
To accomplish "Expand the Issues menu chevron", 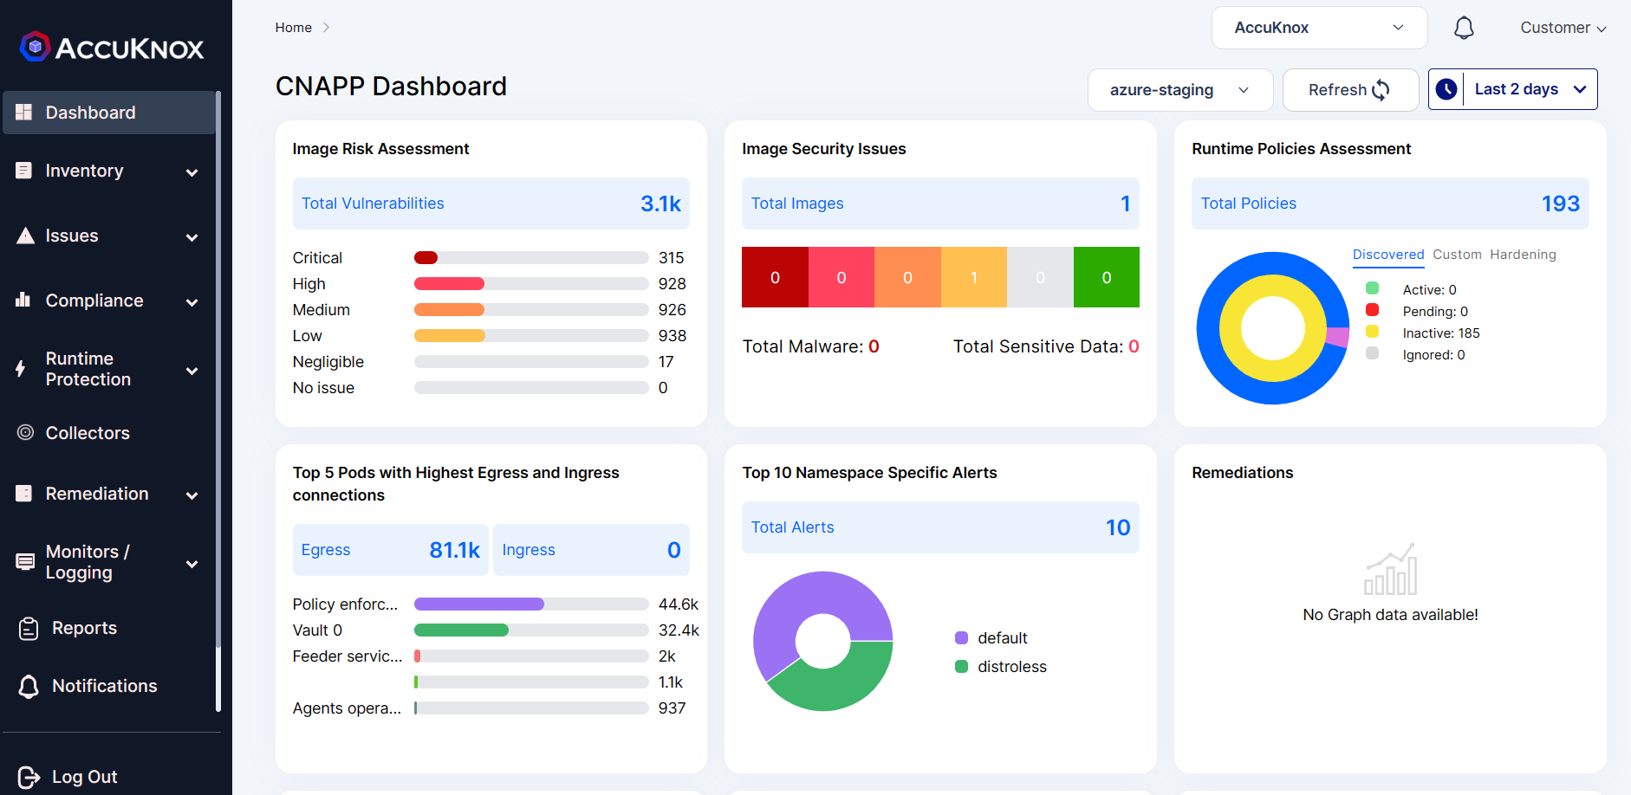I will click(x=192, y=237).
